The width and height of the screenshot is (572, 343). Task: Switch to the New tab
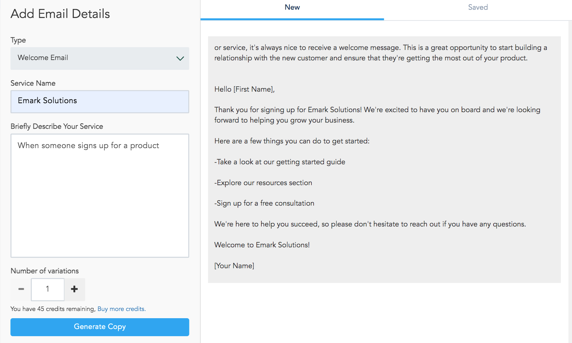coord(292,8)
